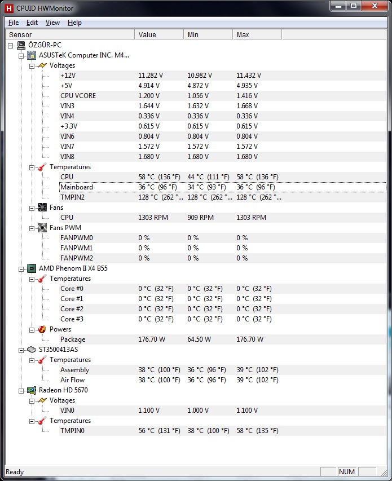This screenshot has height=481, width=392.
Task: Click the Sensor column header
Action: pyautogui.click(x=68, y=35)
